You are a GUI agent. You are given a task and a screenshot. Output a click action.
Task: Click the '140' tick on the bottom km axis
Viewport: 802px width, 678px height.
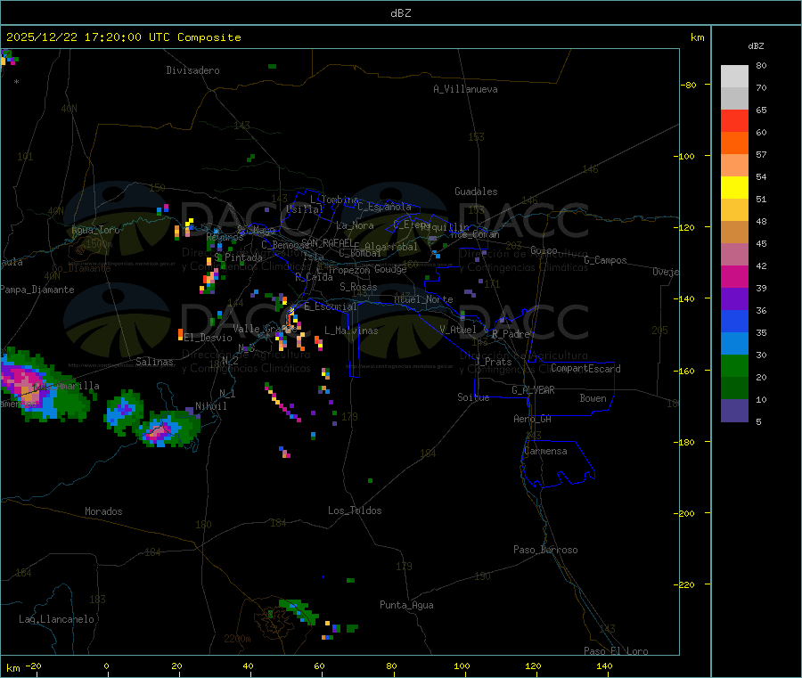pos(604,666)
